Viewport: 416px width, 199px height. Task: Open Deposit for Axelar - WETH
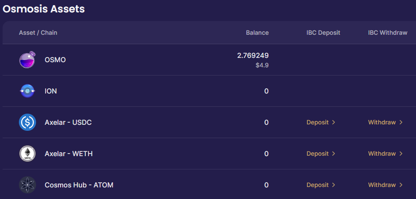click(321, 154)
